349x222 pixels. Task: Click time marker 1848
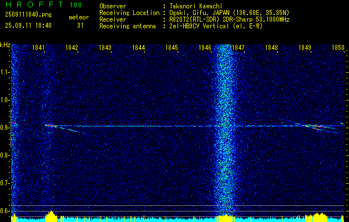click(x=271, y=47)
